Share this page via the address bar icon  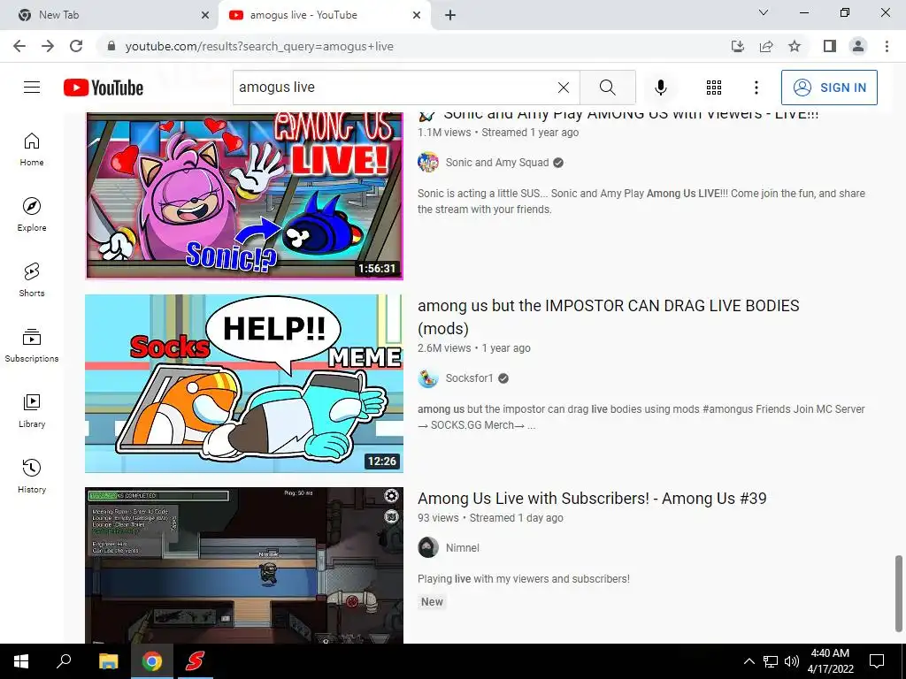coord(766,46)
